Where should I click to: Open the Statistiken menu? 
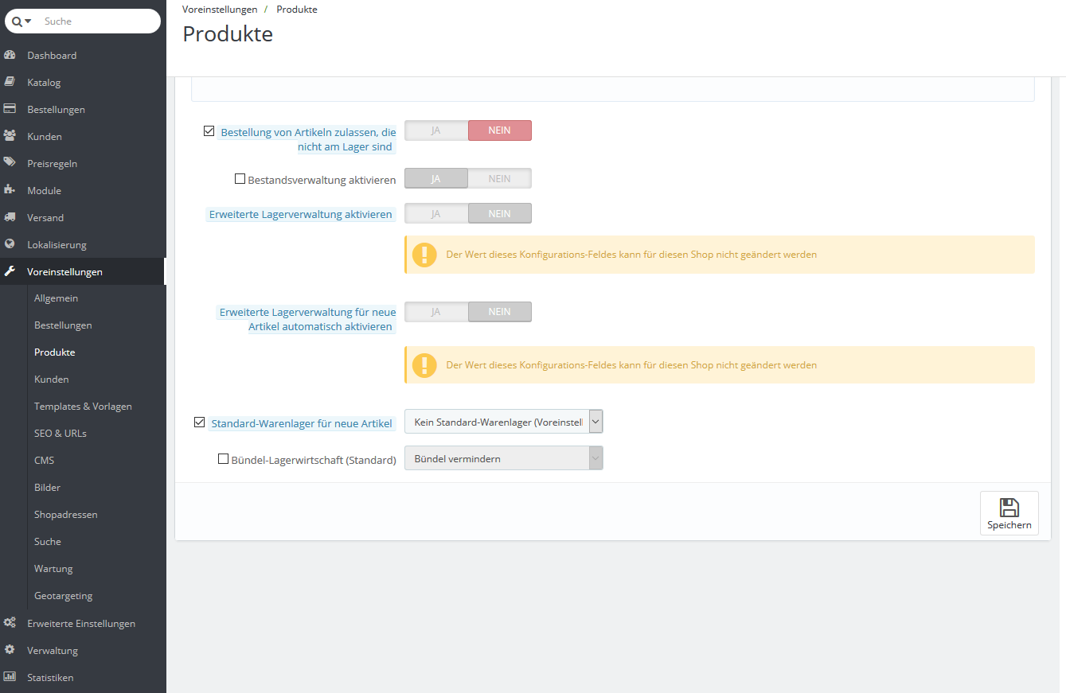point(50,678)
